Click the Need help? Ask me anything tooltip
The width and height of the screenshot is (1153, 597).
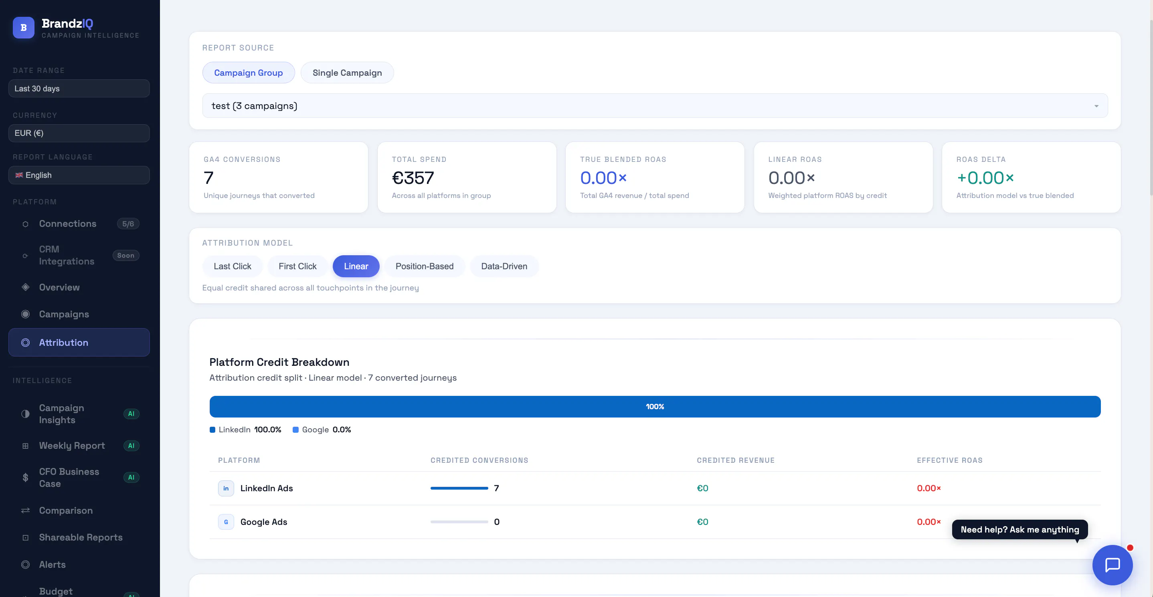[x=1019, y=530]
